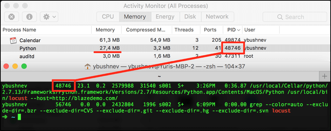Toggle PID column sort direction arrow
Screen dimensions: 331x131
click(x=239, y=30)
